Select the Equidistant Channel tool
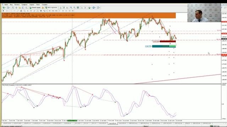227x127 pixels. click(21, 11)
